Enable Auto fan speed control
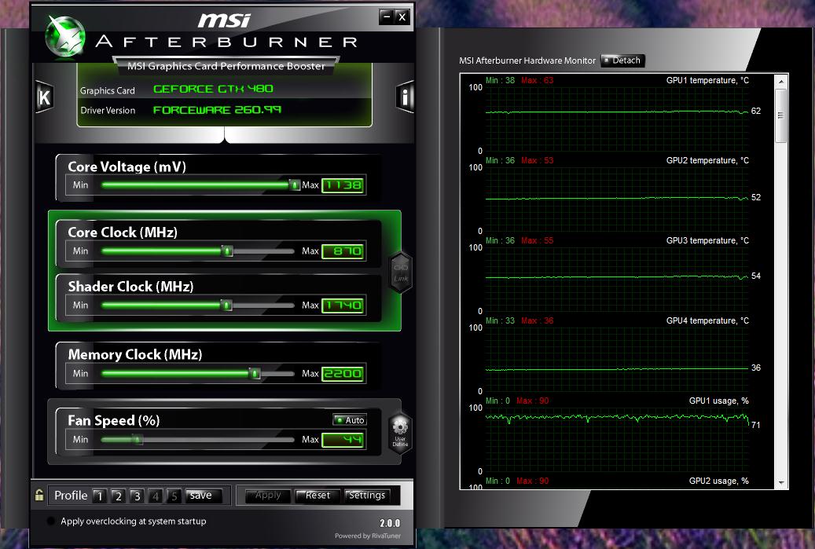The image size is (815, 549). pyautogui.click(x=350, y=419)
